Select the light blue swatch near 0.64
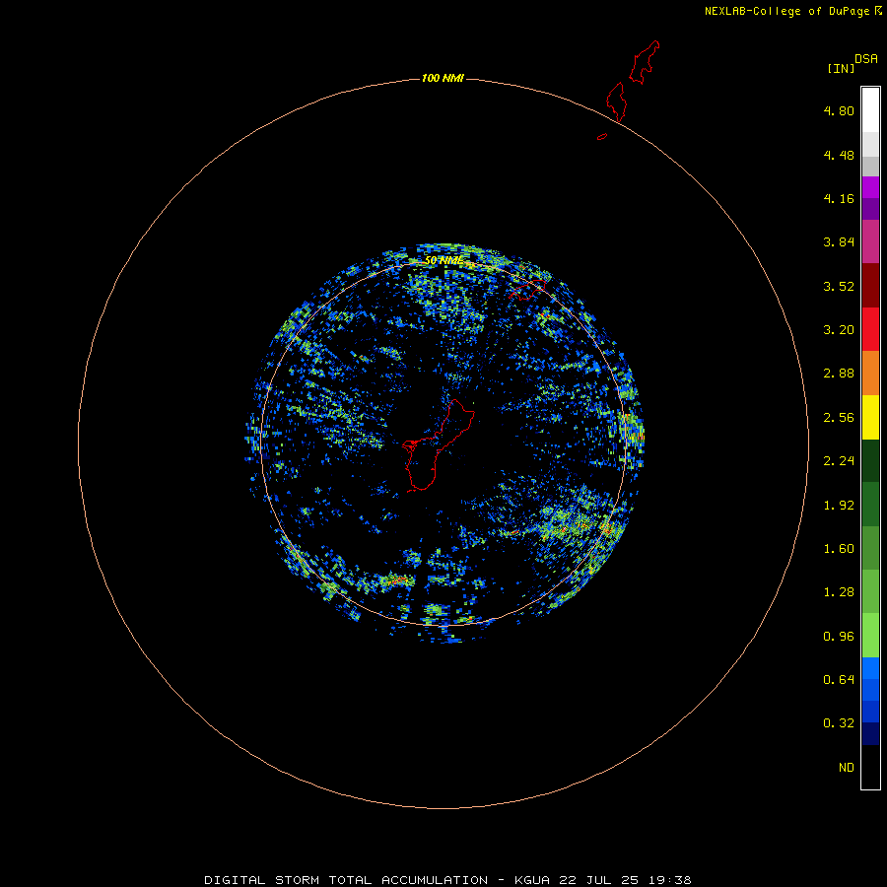This screenshot has width=887, height=887. tap(870, 668)
